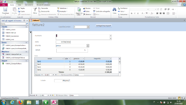This screenshot has width=186, height=105.
Task: Click Salva record button
Action: [86, 11]
